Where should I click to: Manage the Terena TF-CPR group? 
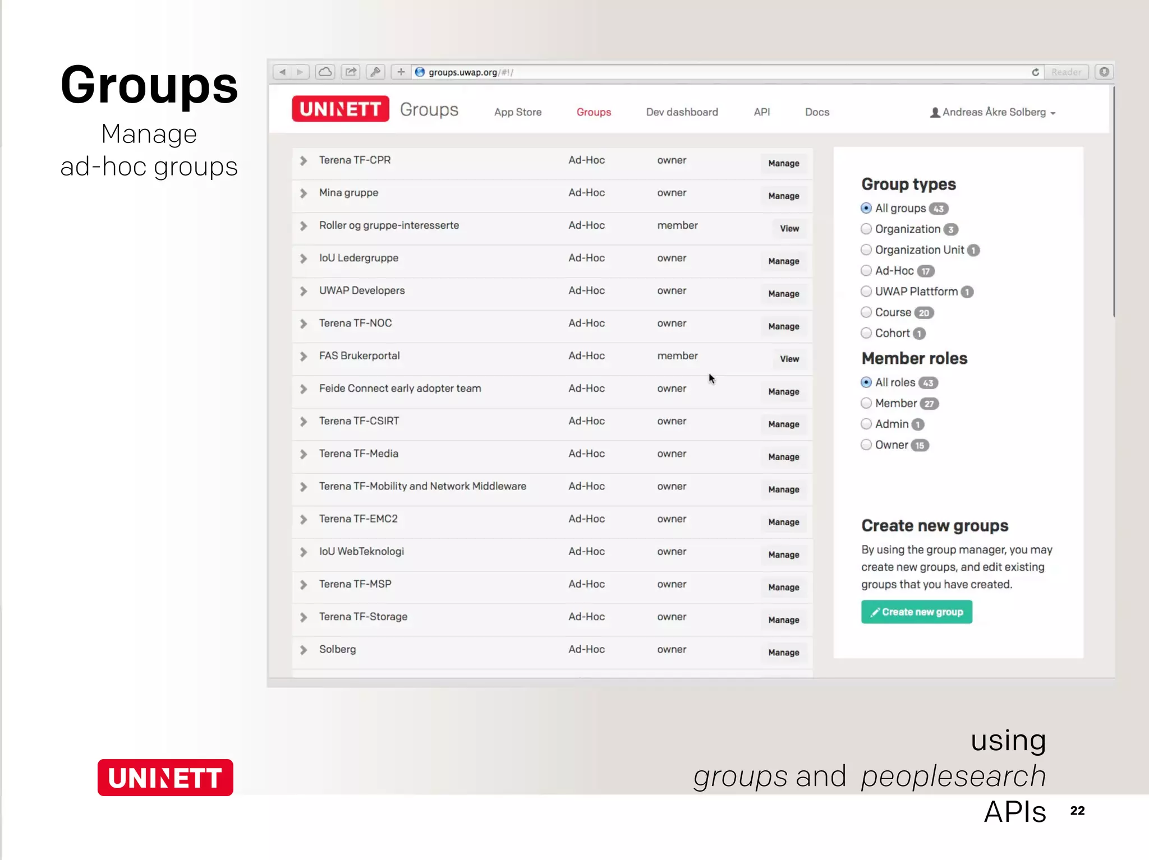[x=783, y=163]
